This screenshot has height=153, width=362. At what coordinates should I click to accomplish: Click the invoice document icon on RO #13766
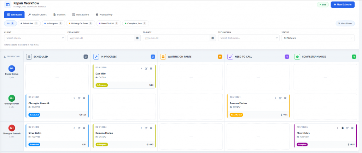[x=342, y=128]
